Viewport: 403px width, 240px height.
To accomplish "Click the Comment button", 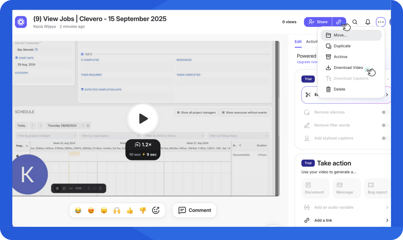I will click(x=195, y=210).
